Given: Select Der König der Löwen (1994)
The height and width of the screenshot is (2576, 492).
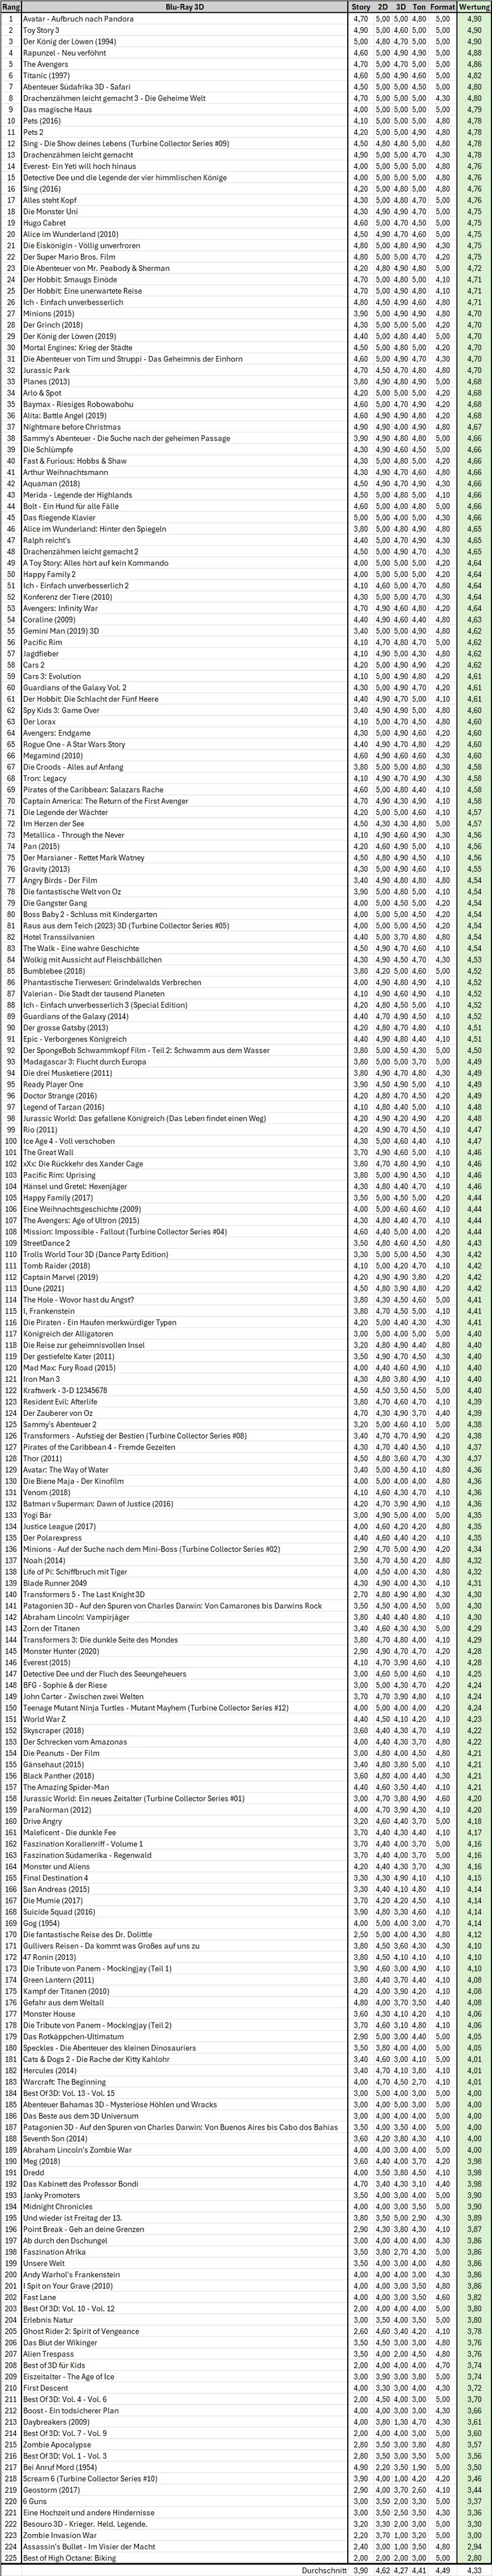Looking at the screenshot, I should pyautogui.click(x=69, y=42).
